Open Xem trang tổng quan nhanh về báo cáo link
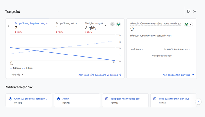Viewport: 205px width, 117px height. point(98,75)
